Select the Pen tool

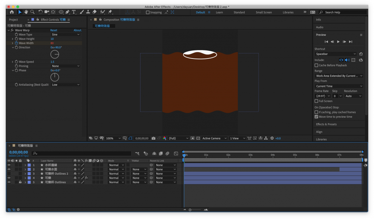tap(68, 12)
